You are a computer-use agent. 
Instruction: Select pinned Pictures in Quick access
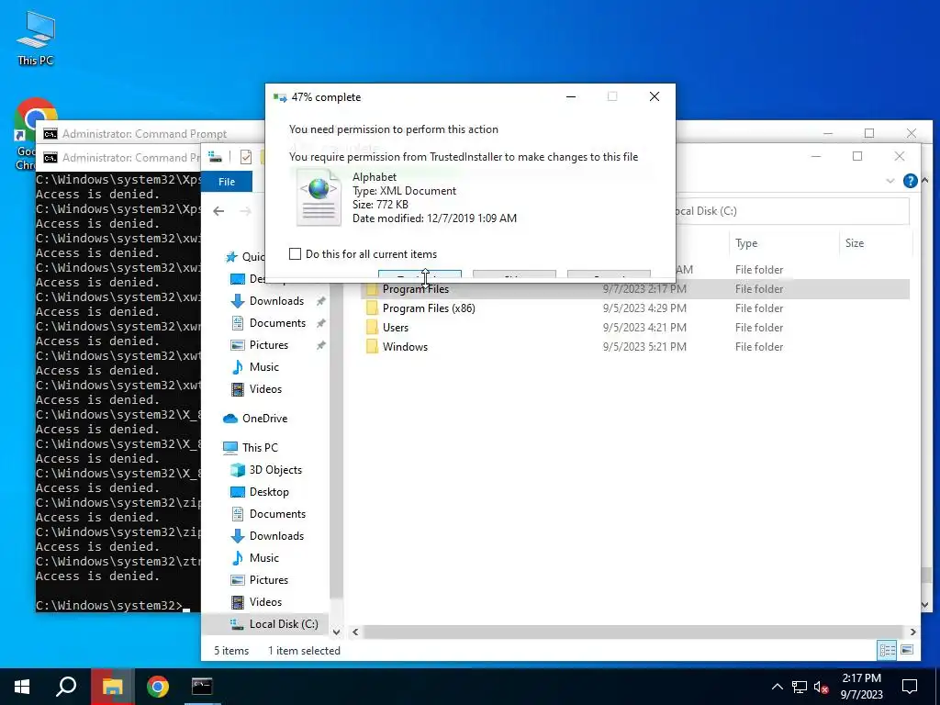(269, 345)
